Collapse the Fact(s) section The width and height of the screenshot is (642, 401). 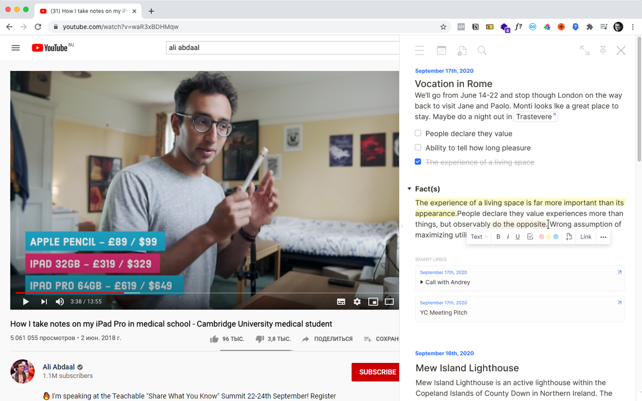pos(409,189)
